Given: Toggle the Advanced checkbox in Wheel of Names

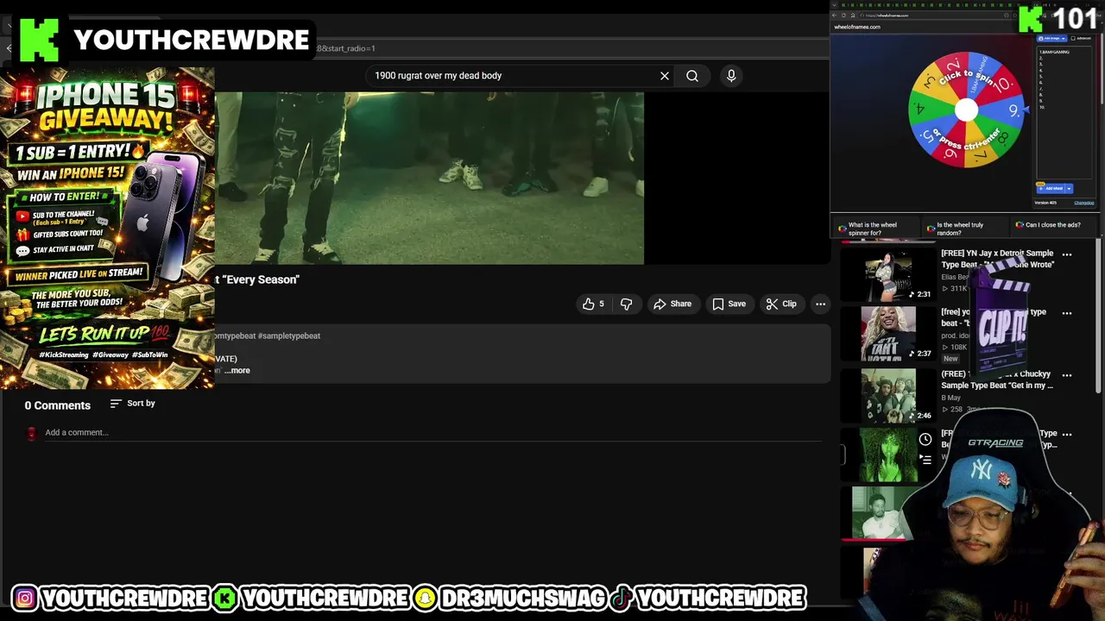Looking at the screenshot, I should point(1073,38).
